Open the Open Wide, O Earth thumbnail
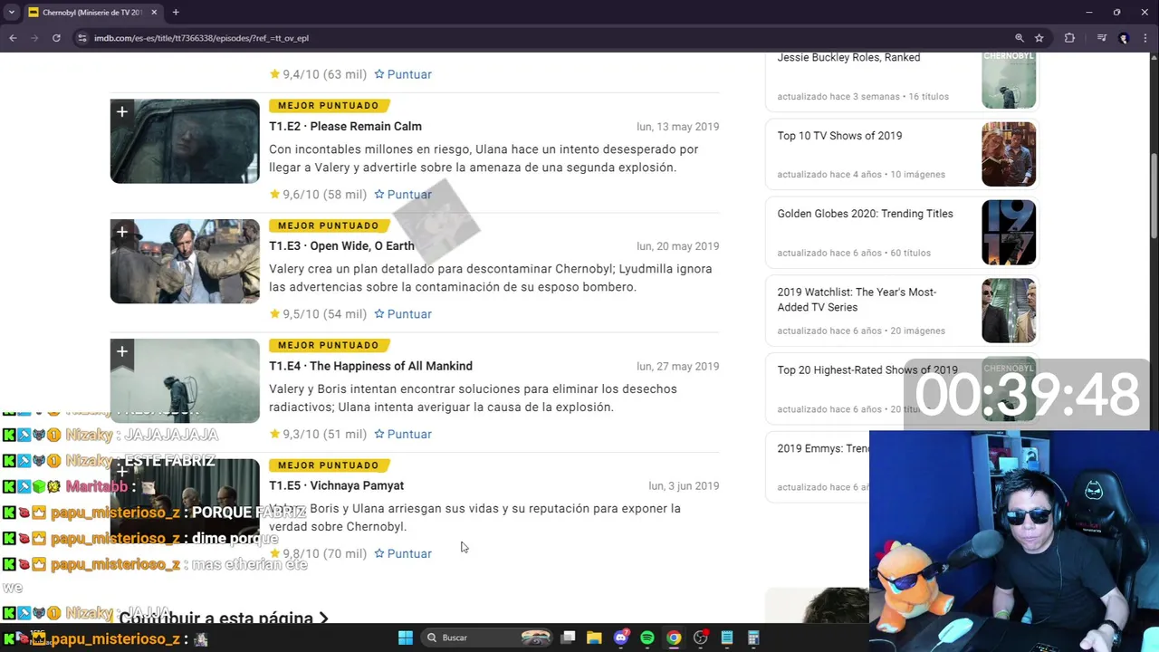Image resolution: width=1159 pixels, height=652 pixels. click(185, 261)
